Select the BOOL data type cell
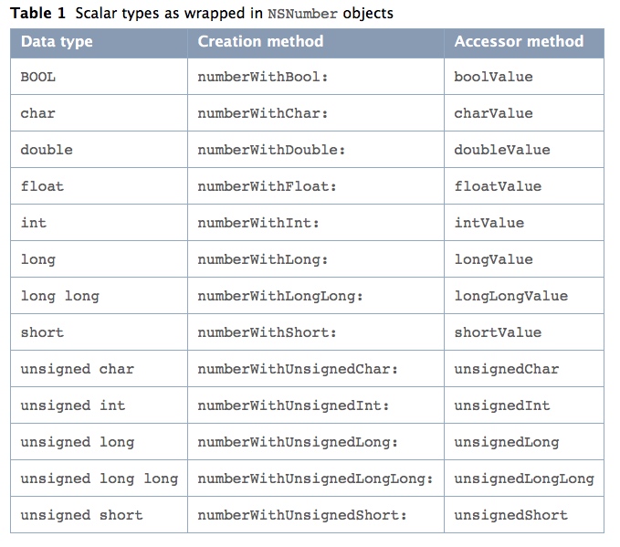The width and height of the screenshot is (620, 547). tap(99, 77)
